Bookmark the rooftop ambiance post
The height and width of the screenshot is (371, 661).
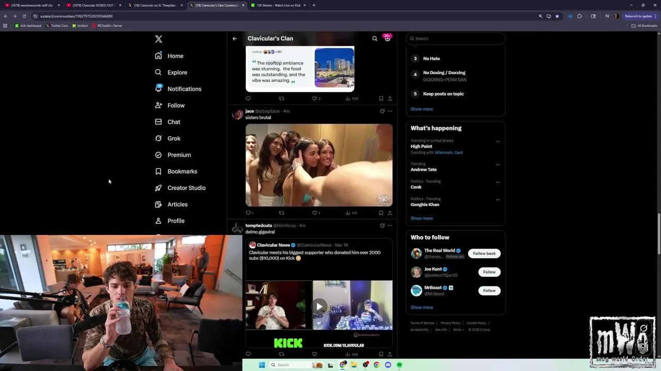point(381,98)
